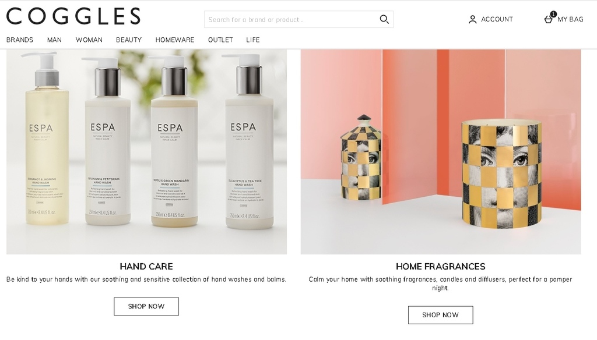Expand the Beauty navigation menu

[x=129, y=40]
